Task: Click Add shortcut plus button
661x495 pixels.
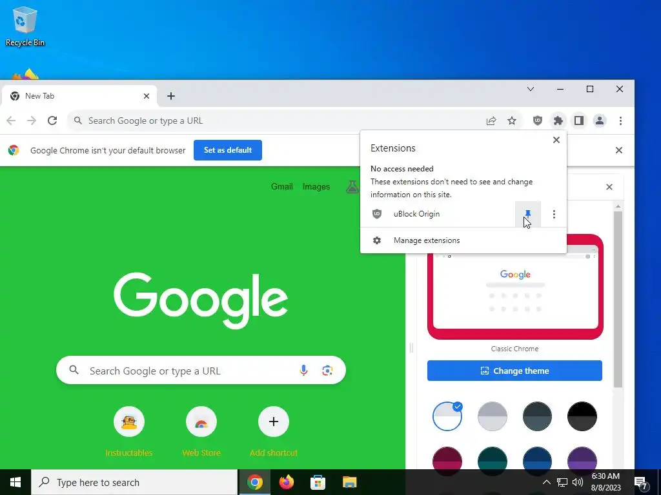Action: click(x=274, y=422)
